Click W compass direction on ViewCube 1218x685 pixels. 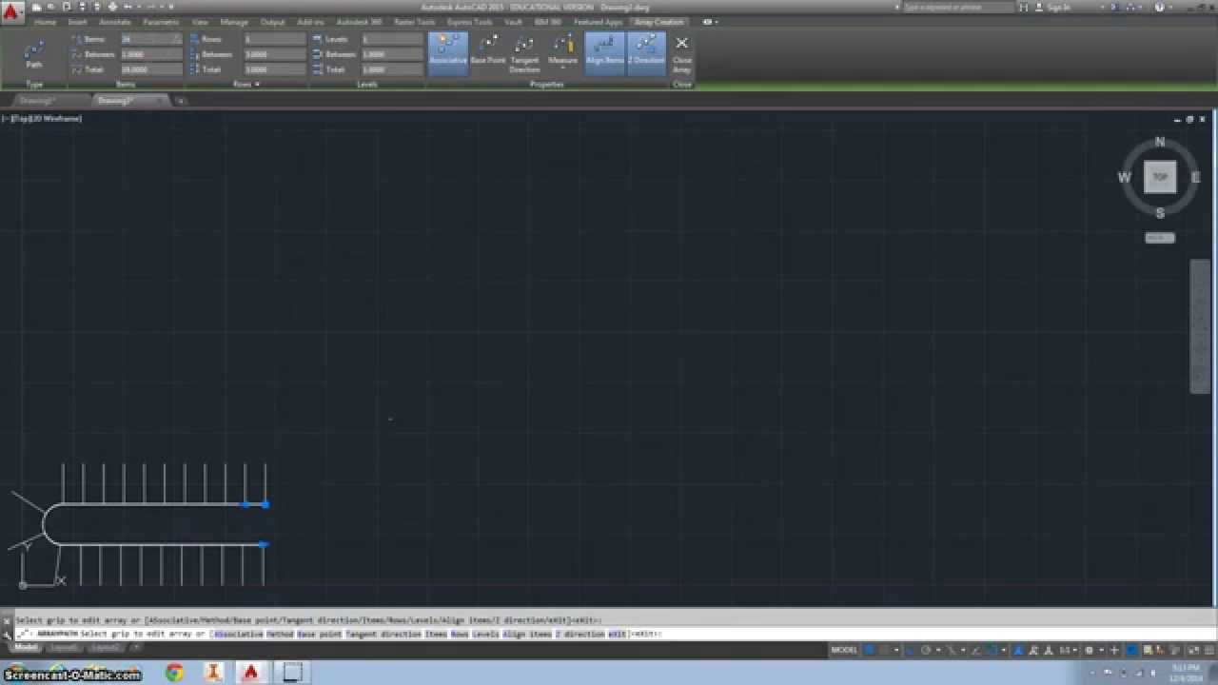[x=1124, y=177]
